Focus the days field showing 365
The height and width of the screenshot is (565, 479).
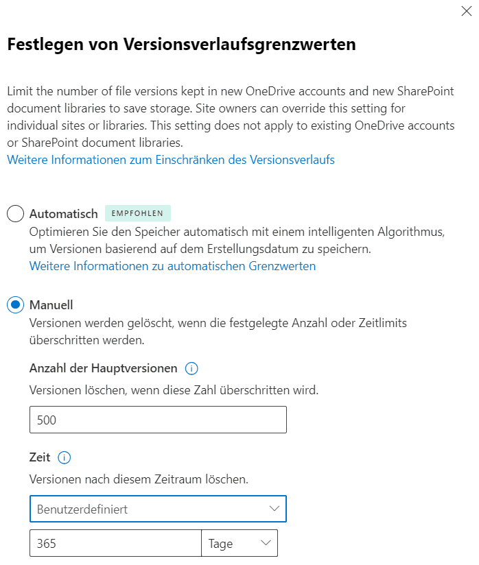tap(115, 543)
